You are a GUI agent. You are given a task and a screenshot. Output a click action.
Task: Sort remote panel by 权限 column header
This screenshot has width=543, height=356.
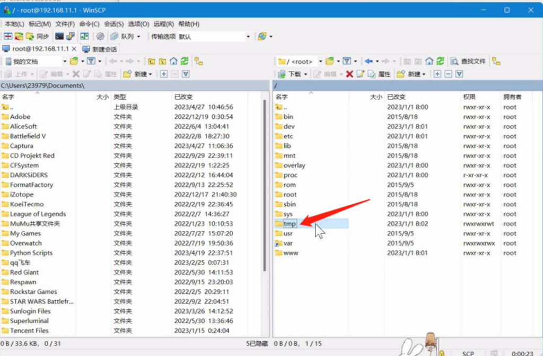coord(480,97)
